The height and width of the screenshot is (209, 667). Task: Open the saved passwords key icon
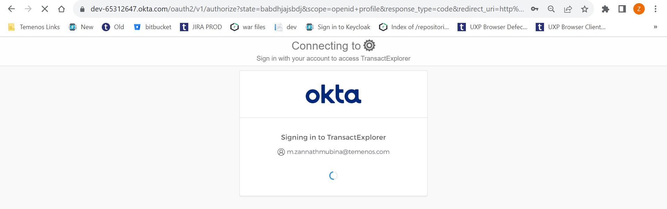click(535, 9)
